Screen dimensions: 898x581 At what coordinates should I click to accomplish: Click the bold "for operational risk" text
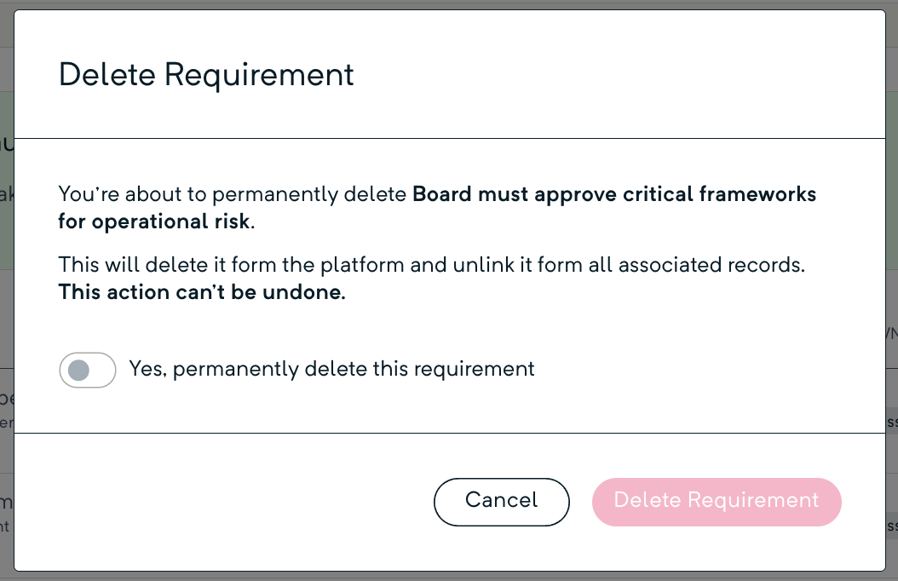(154, 221)
